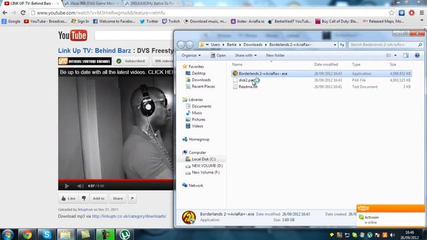Open the linkuptv downloads link
The width and height of the screenshot is (427, 240).
(129, 216)
